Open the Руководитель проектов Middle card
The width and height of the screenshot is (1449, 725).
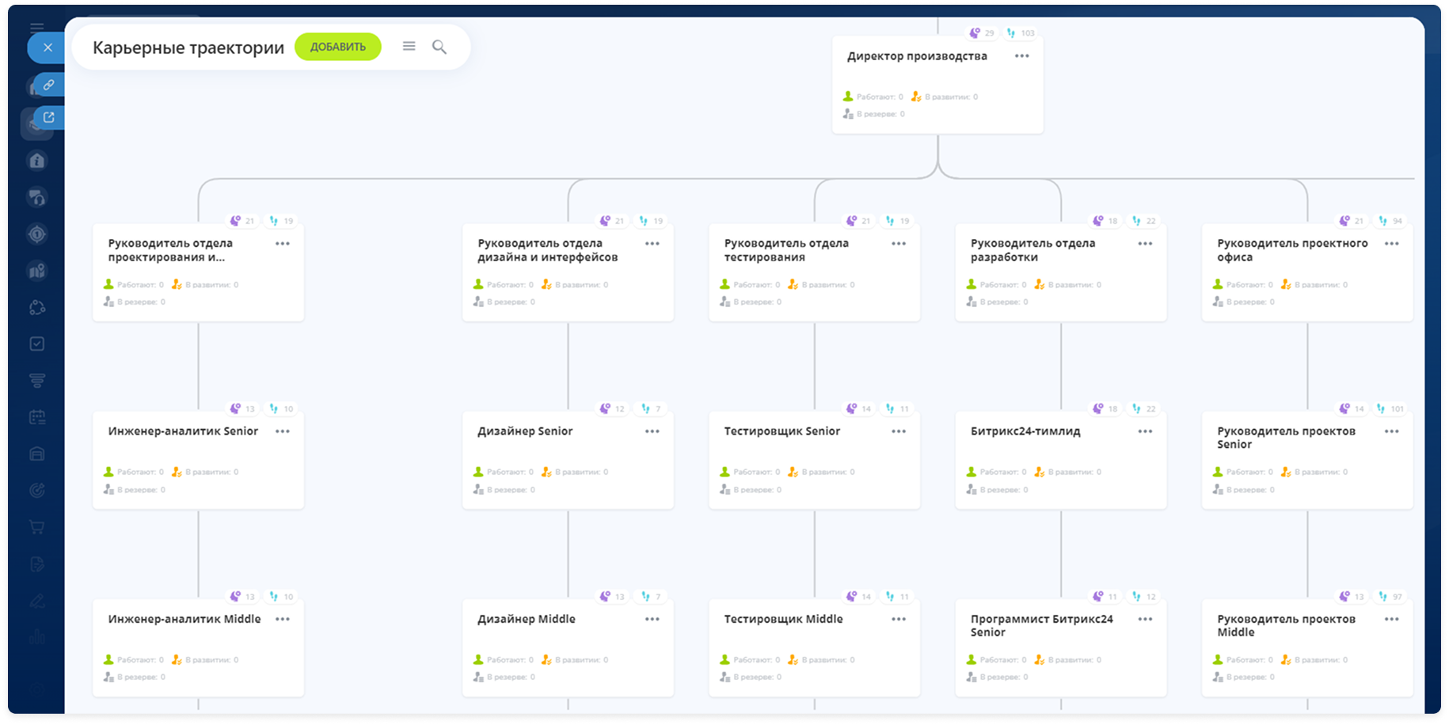coord(1307,647)
